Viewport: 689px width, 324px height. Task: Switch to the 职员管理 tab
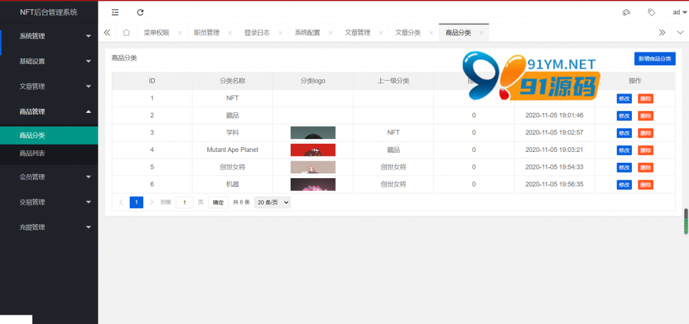(207, 32)
